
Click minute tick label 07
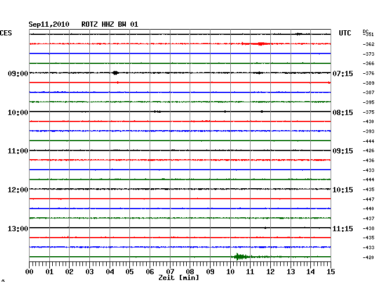pos(170,272)
